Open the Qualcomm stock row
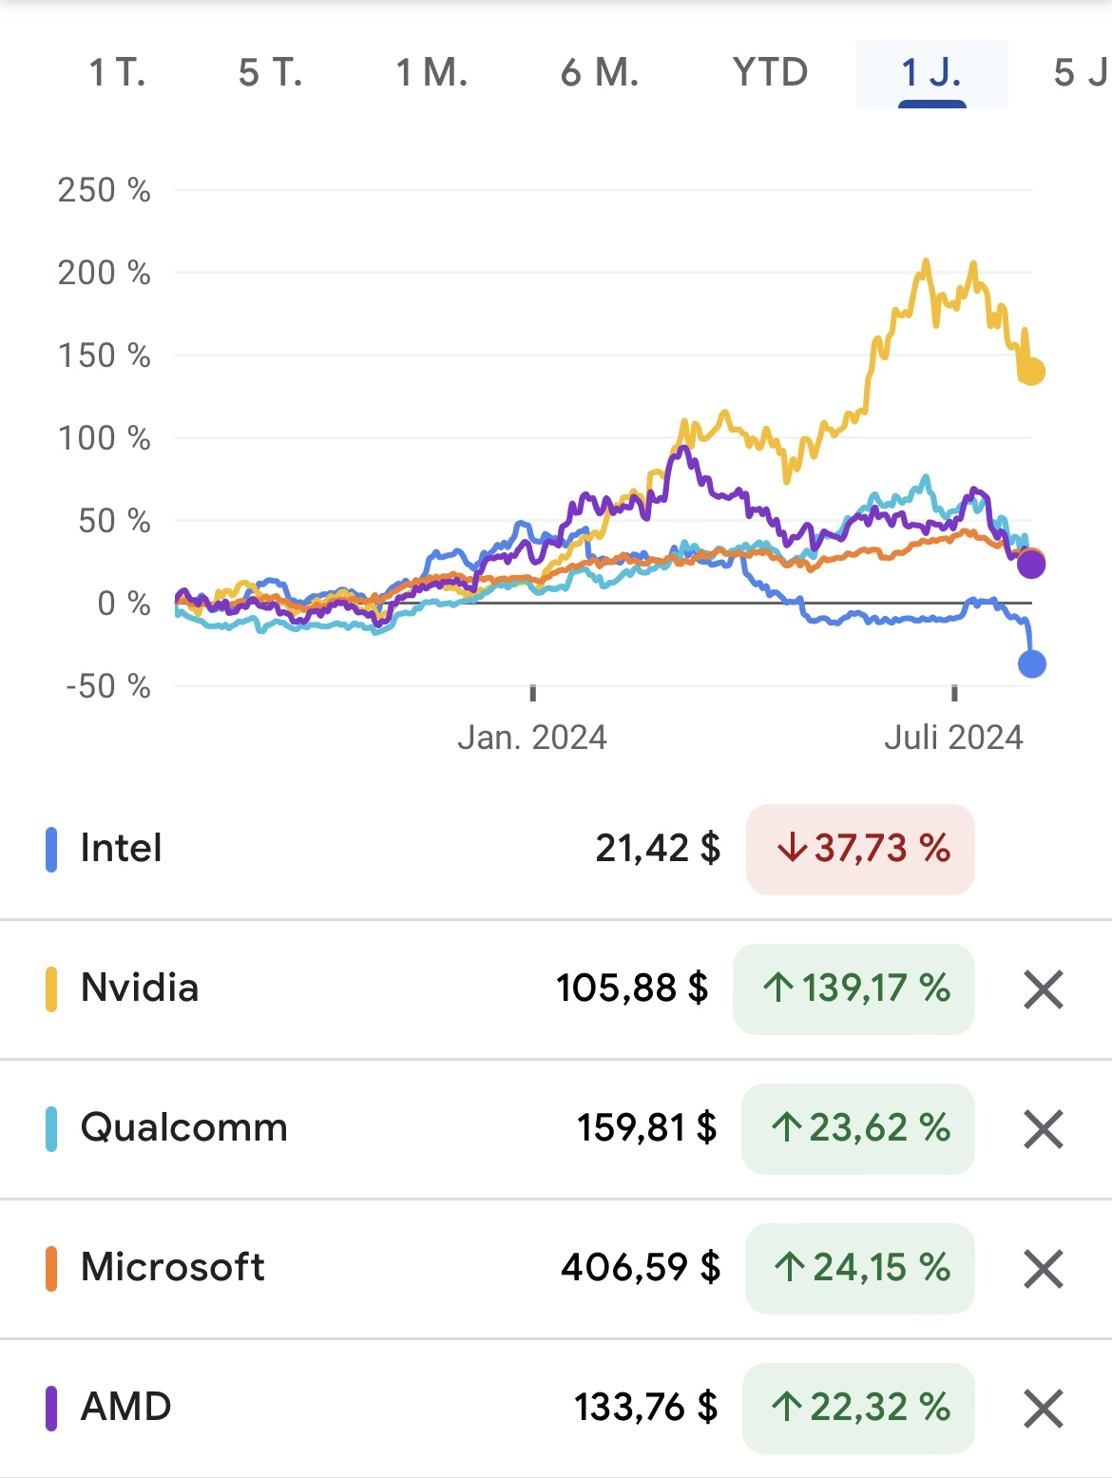Viewport: 1112px width, 1478px height. 183,1127
